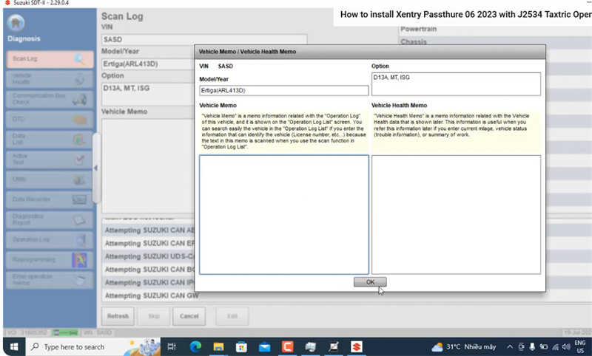
Task: Open Microsoft Store from the taskbar
Action: click(x=241, y=346)
